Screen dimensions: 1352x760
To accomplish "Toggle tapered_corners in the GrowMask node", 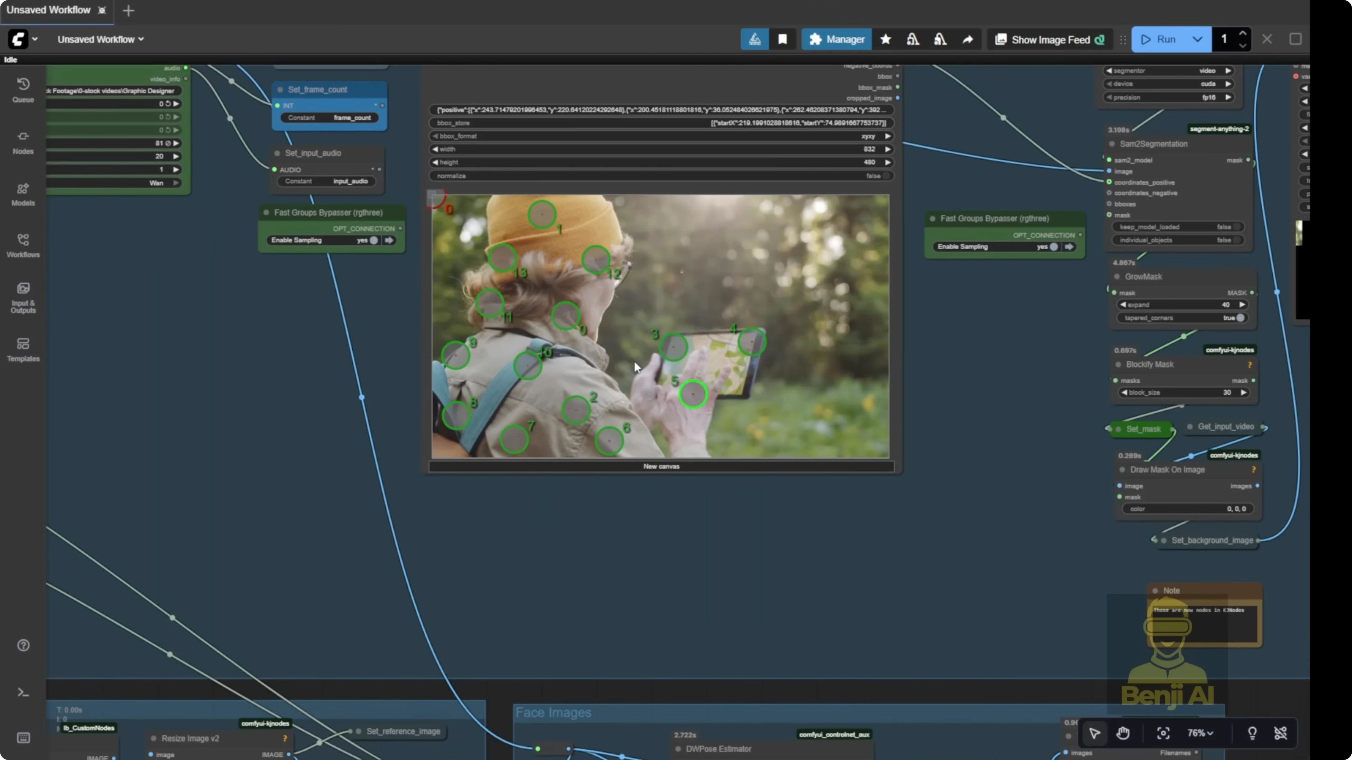I will tap(1240, 318).
